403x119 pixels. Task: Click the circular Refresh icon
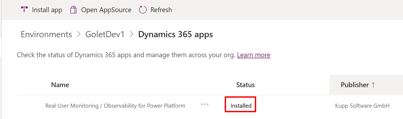[143, 10]
